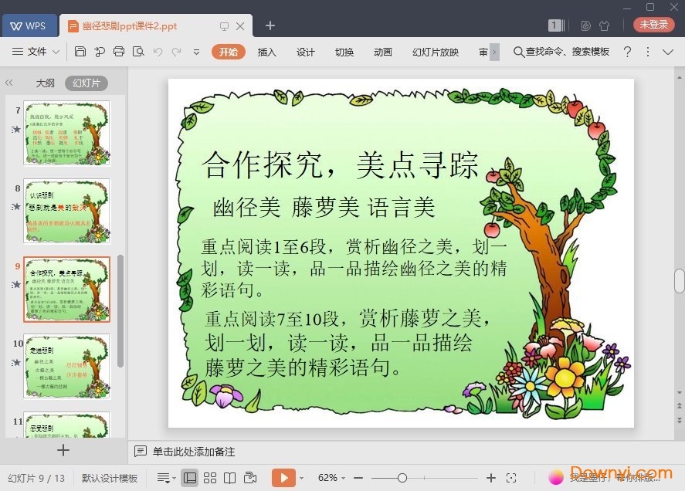Click the fit slide to window icon
This screenshot has width=685, height=491.
click(x=511, y=478)
